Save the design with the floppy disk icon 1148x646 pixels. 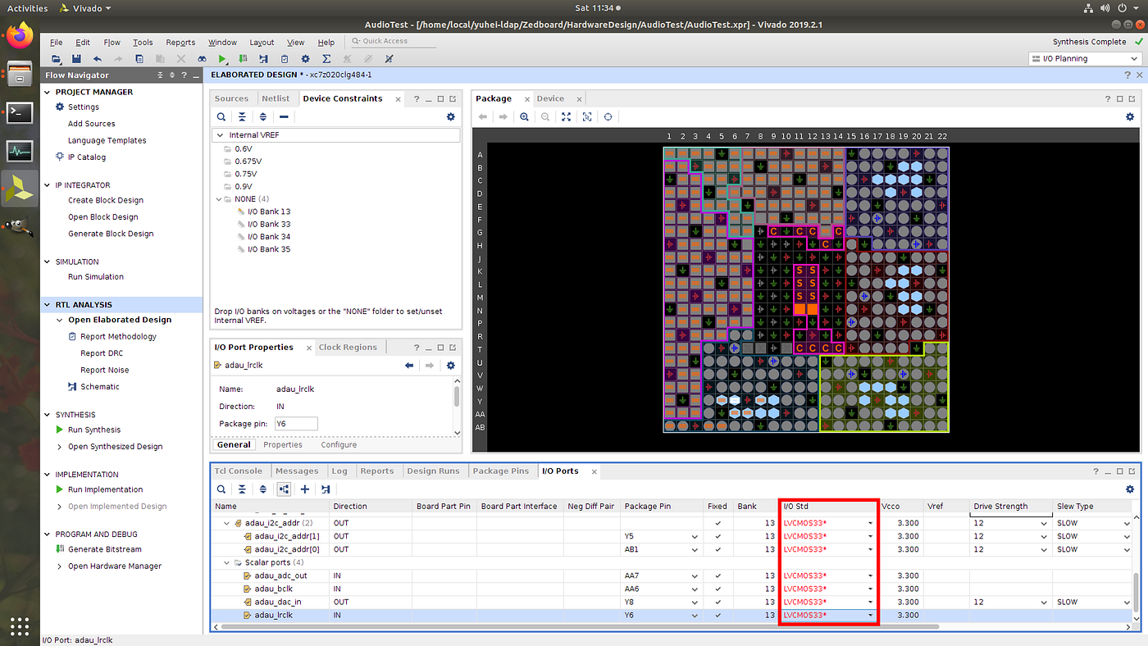coord(76,59)
